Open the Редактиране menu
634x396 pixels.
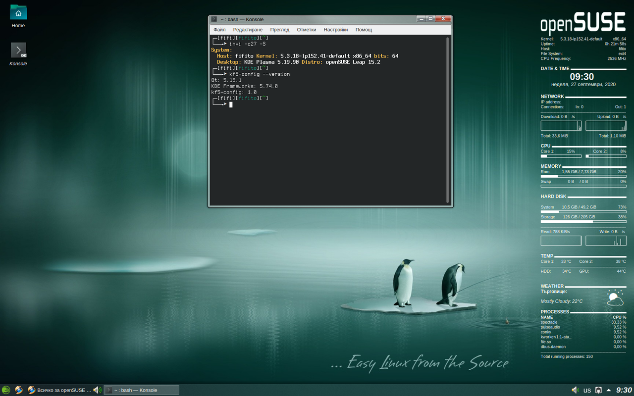(248, 30)
